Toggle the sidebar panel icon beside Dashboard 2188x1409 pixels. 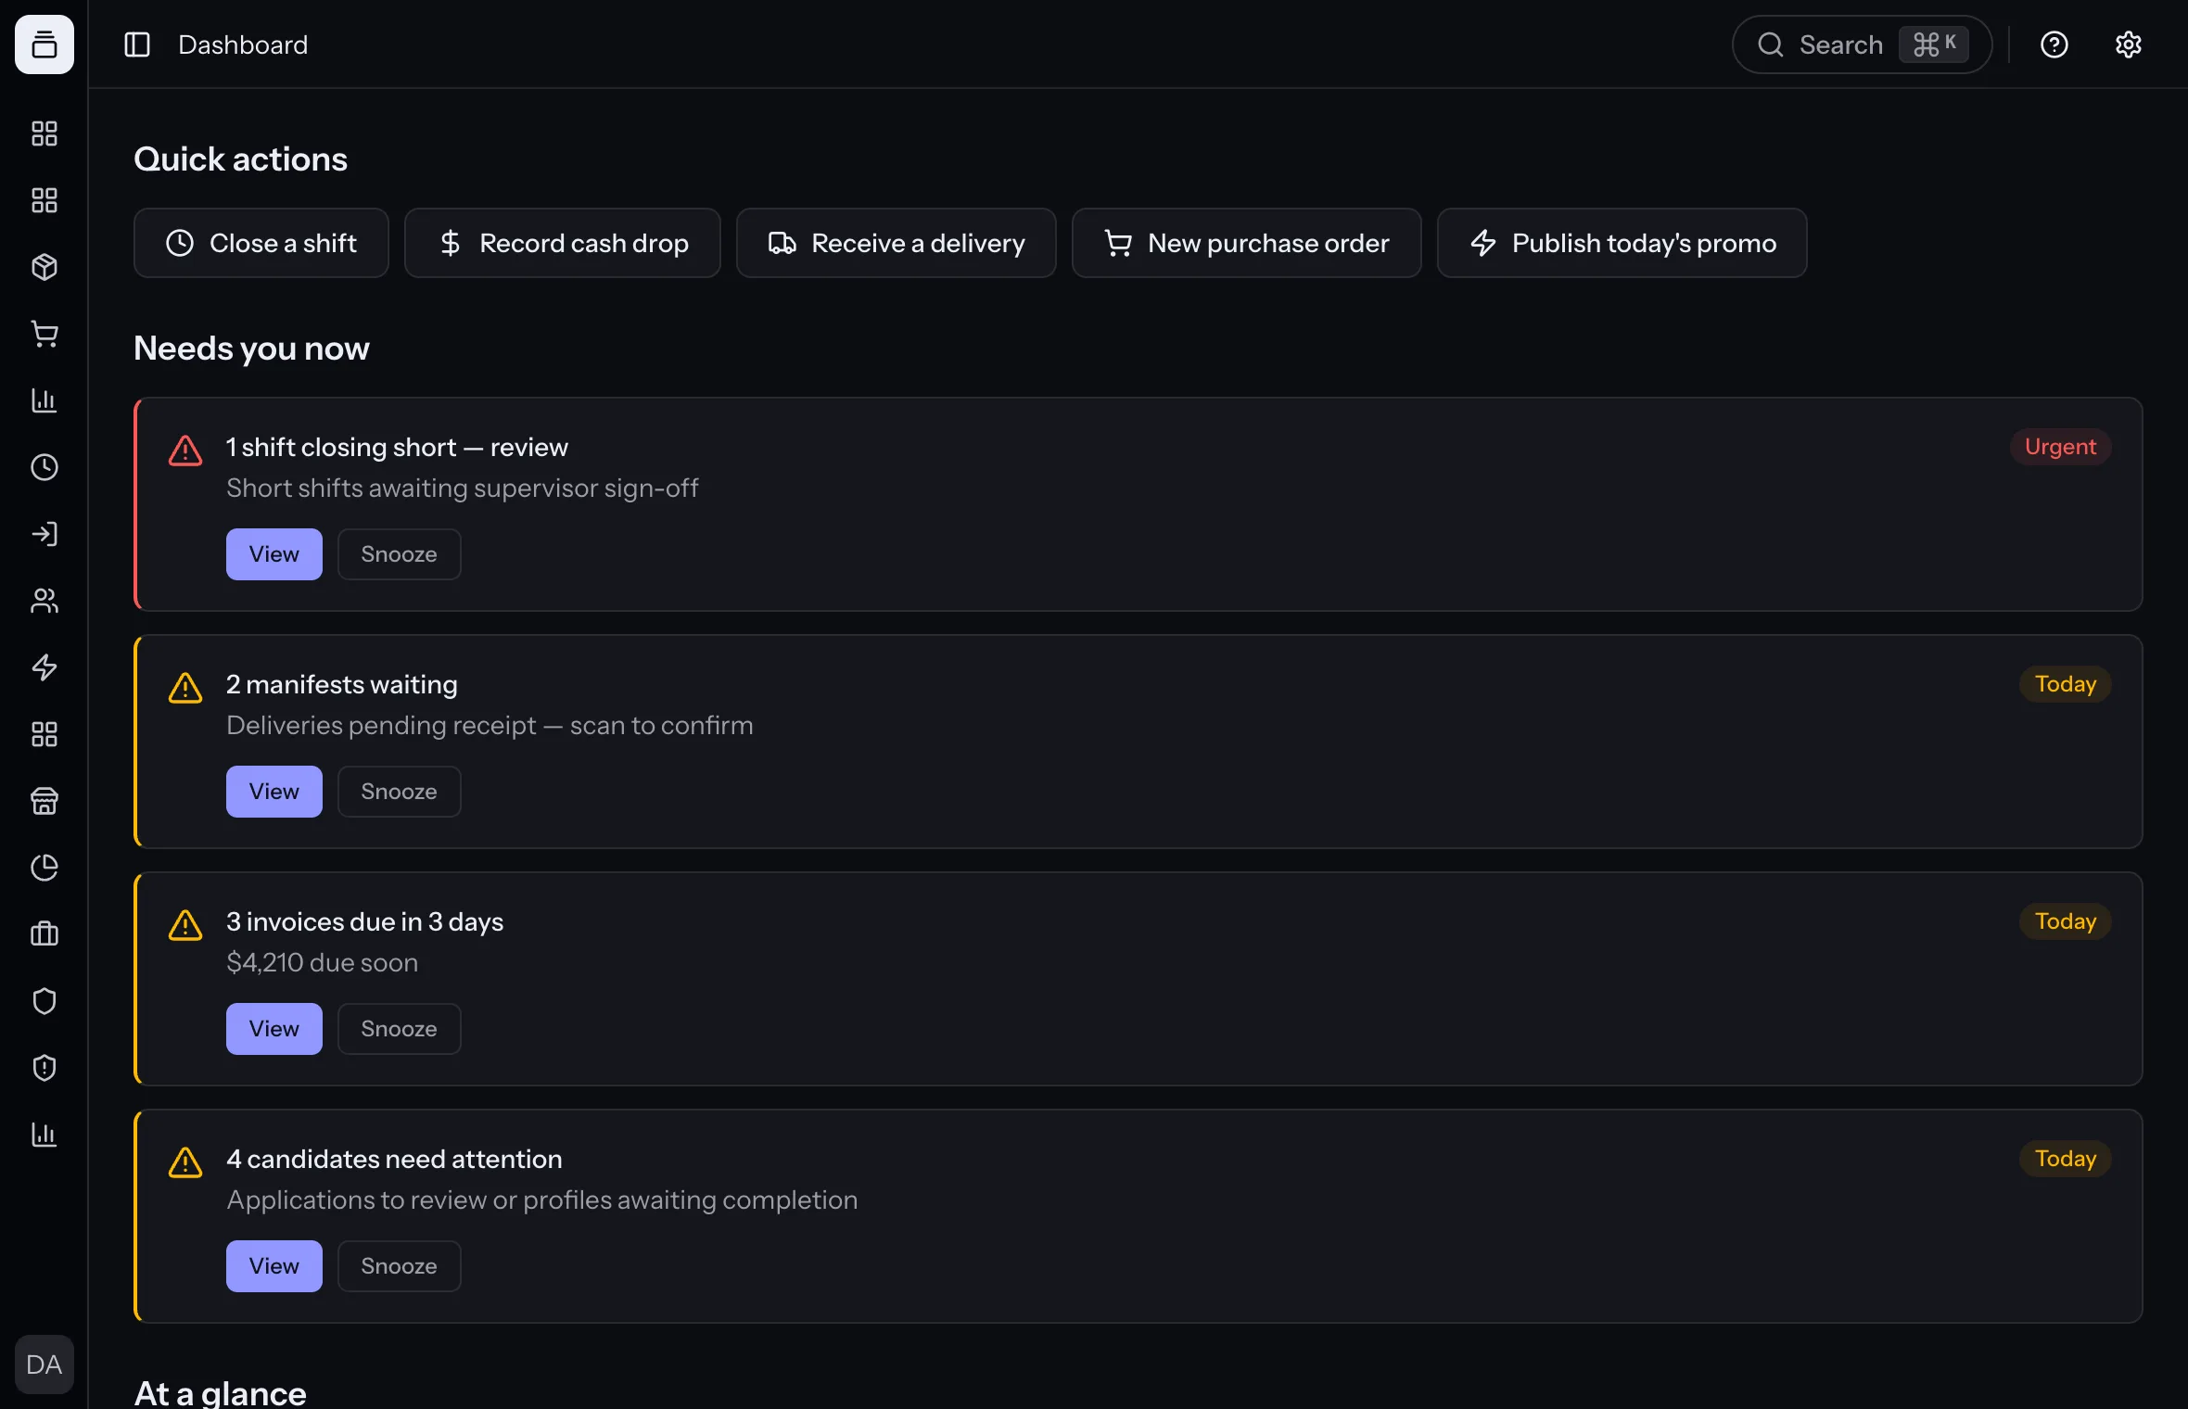pos(137,44)
